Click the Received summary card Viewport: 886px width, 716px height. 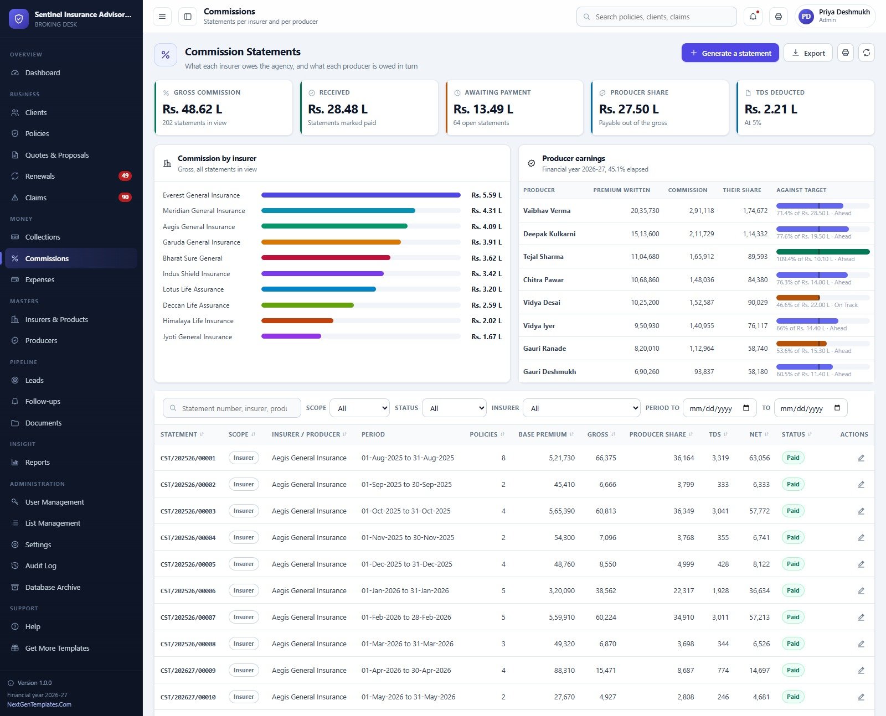pyautogui.click(x=369, y=108)
